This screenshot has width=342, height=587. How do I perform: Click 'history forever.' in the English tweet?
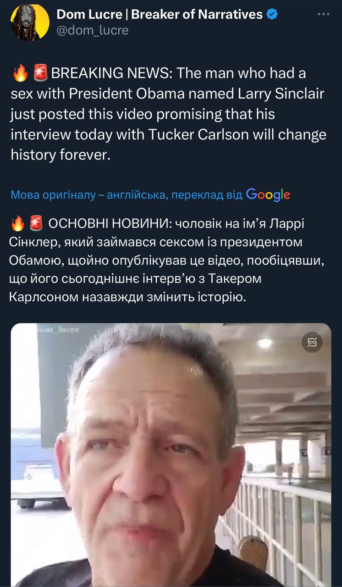61,155
